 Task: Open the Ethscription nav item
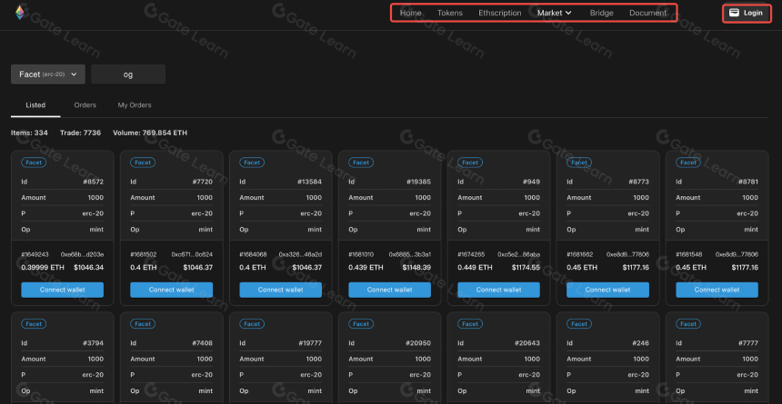[x=500, y=13]
